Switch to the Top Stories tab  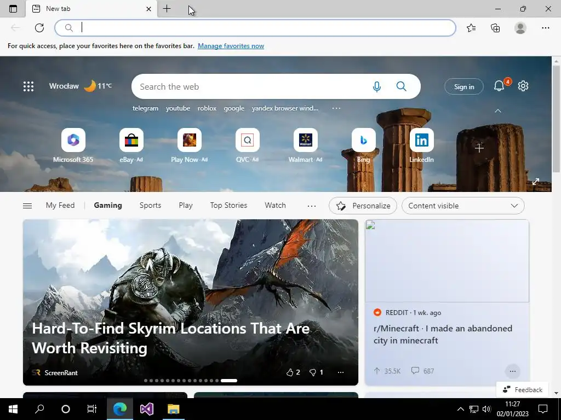coord(228,206)
